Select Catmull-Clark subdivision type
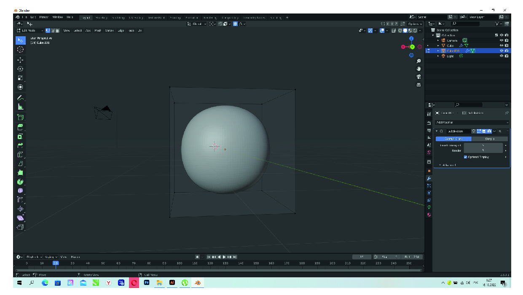Image resolution: width=523 pixels, height=295 pixels. pyautogui.click(x=453, y=139)
